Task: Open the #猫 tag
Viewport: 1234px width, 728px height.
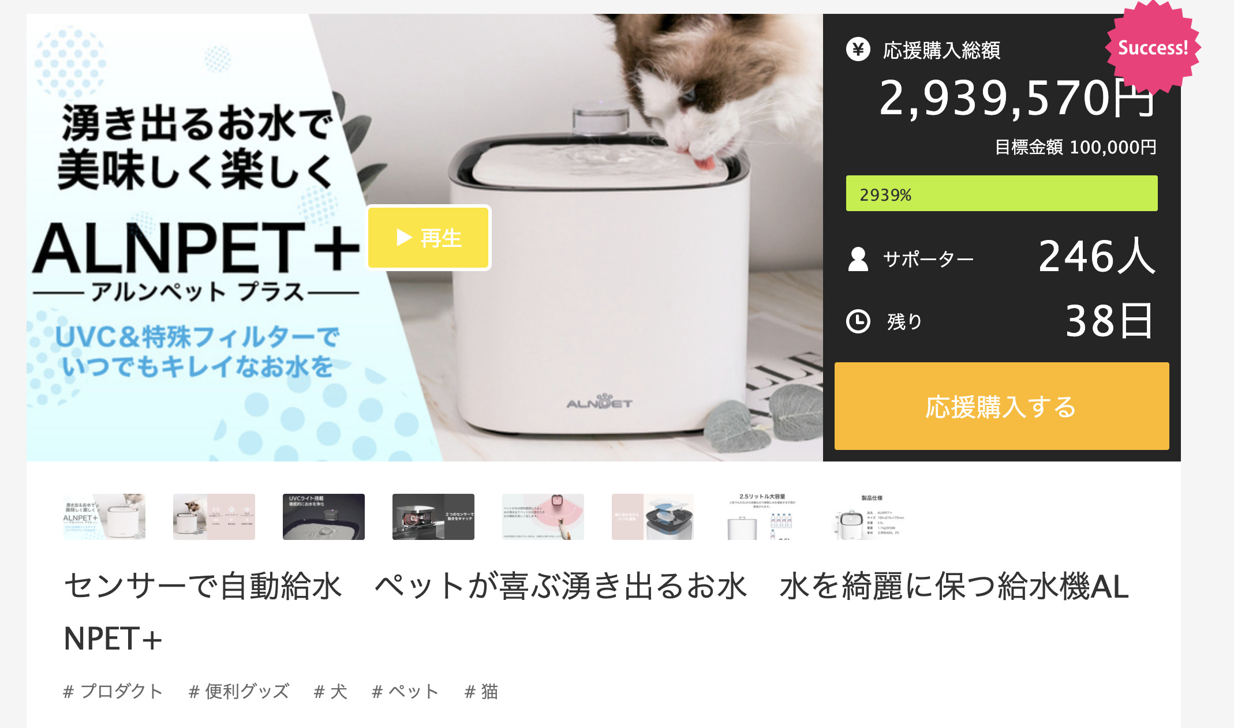Action: tap(481, 691)
